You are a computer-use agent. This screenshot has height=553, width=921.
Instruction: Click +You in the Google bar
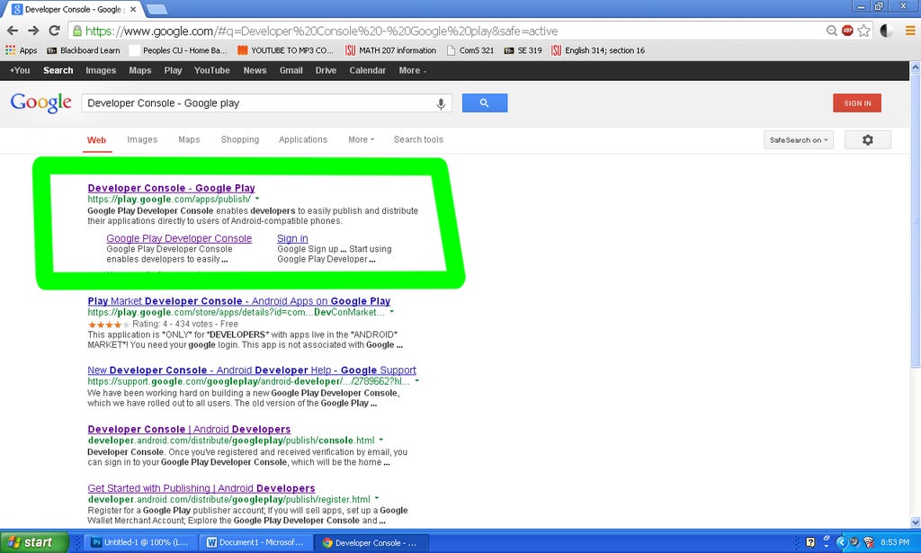(x=20, y=70)
